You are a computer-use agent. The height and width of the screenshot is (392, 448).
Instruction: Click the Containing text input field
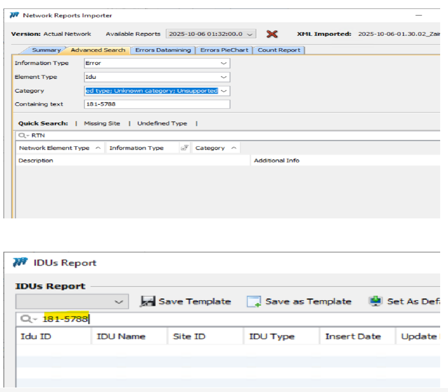pyautogui.click(x=157, y=104)
